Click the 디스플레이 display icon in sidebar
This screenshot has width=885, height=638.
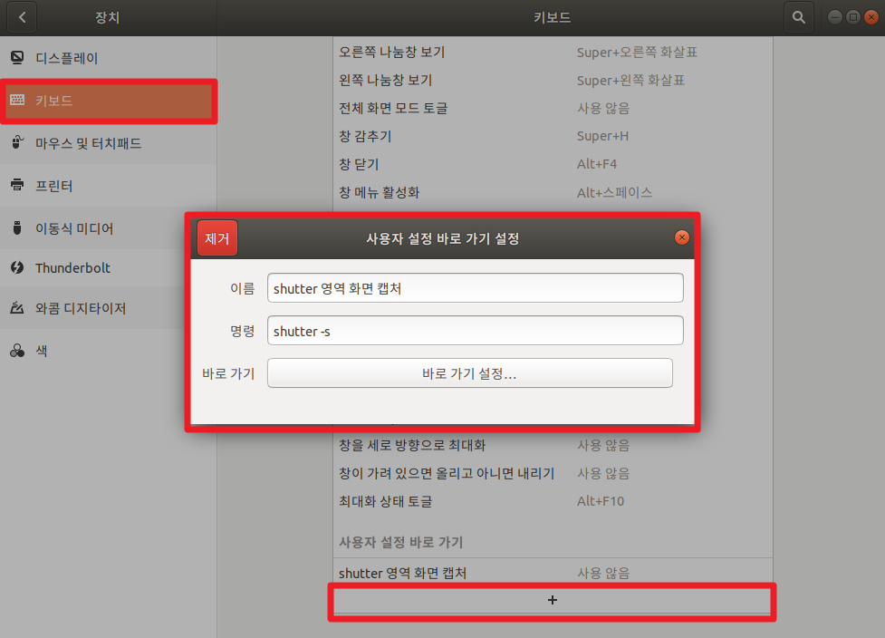coord(17,58)
